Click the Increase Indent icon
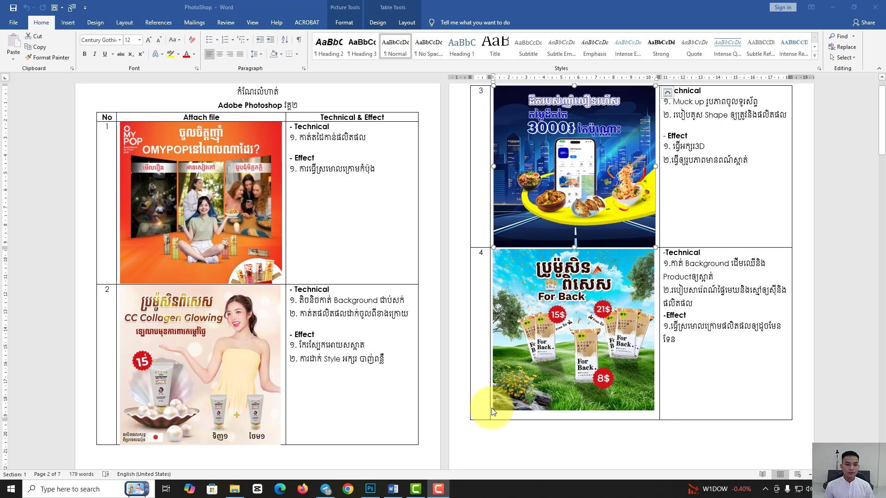Image resolution: width=886 pixels, height=498 pixels. (x=270, y=40)
